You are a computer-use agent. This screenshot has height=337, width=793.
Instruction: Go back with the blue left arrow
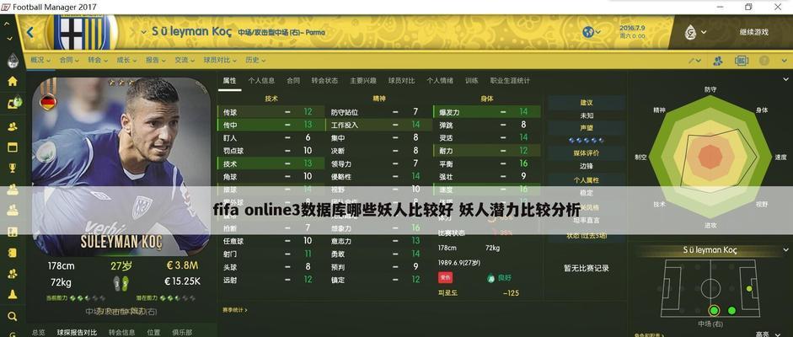[x=29, y=32]
